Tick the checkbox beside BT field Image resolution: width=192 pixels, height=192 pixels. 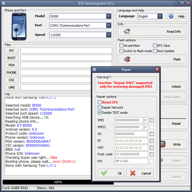(x=152, y=141)
